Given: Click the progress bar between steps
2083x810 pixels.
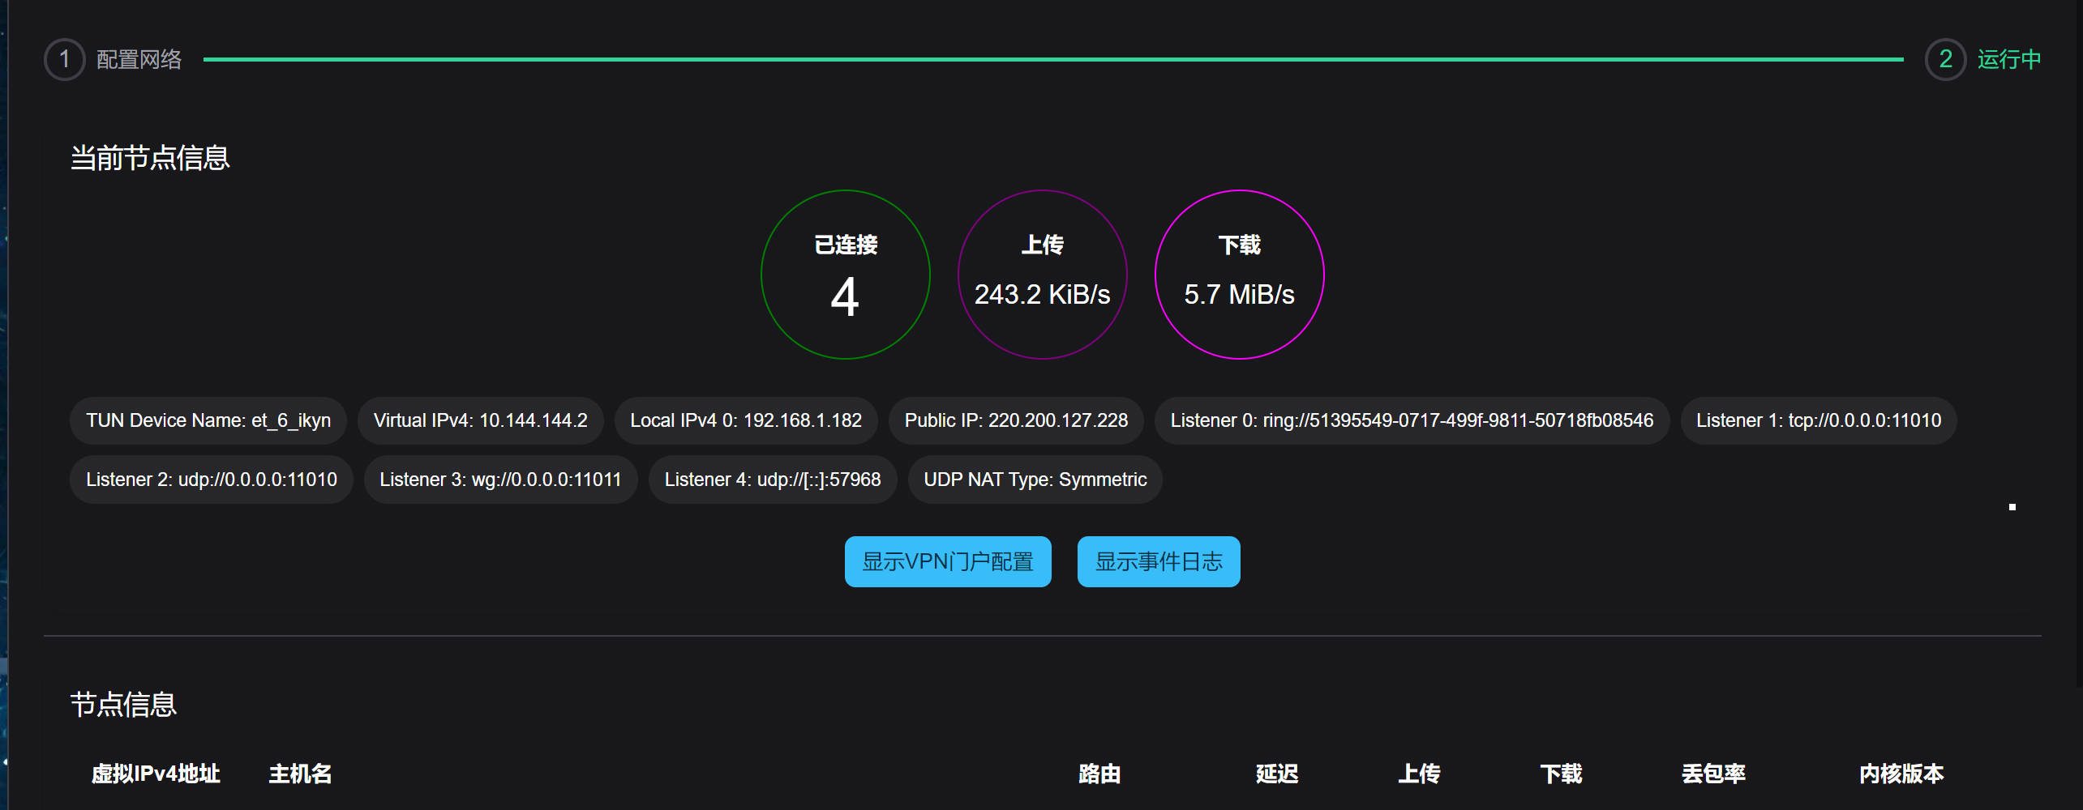Looking at the screenshot, I should [x=1054, y=58].
